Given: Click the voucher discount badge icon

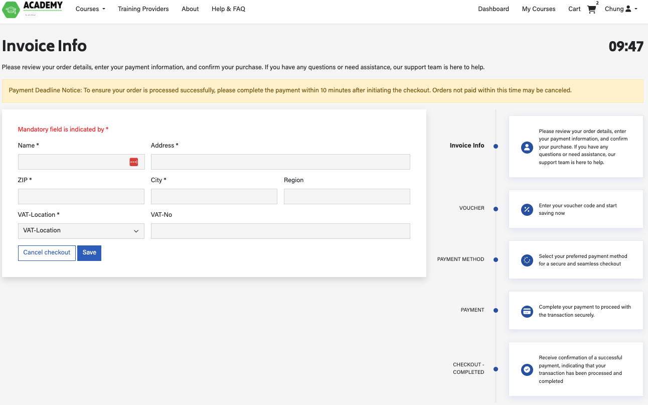Looking at the screenshot, I should (527, 209).
